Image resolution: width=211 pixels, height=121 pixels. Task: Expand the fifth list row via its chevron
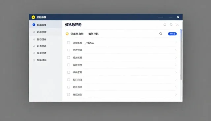click(176, 72)
